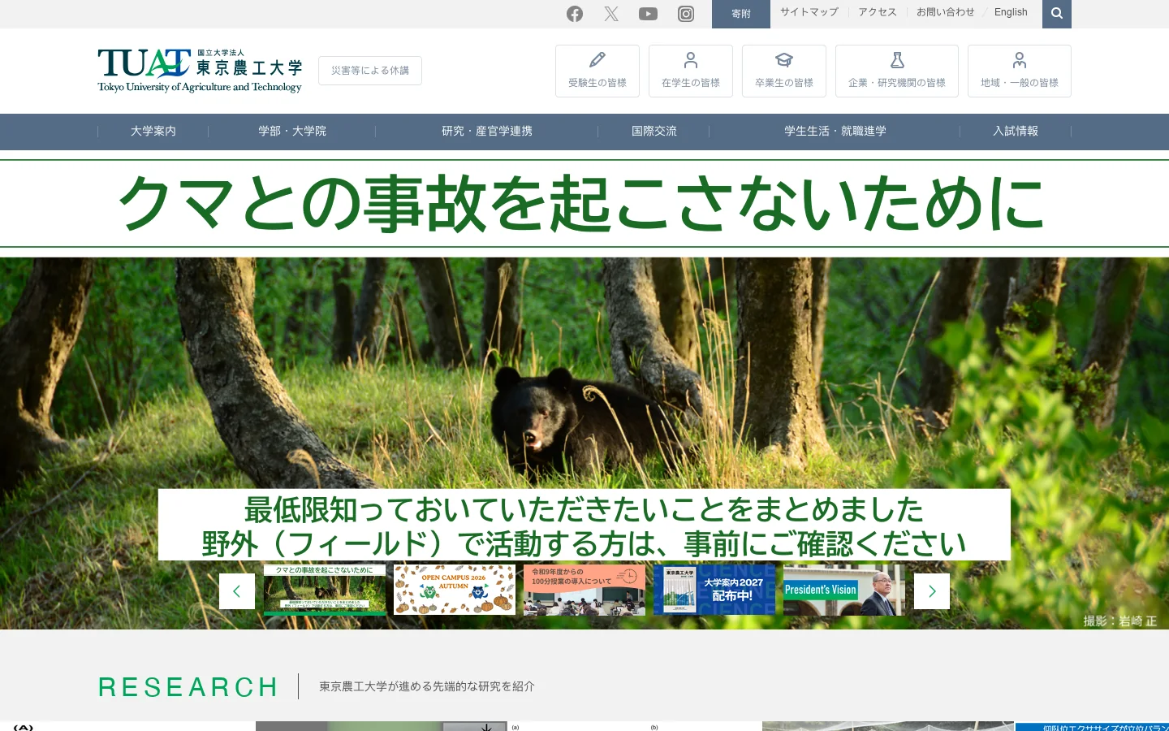Select the クマとの事故 slide thumbnail
Viewport: 1169px width, 731px height.
[x=325, y=590]
